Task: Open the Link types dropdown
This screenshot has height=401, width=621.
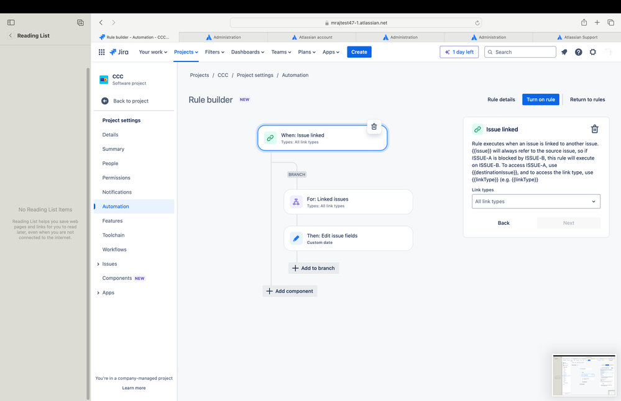Action: click(x=536, y=201)
